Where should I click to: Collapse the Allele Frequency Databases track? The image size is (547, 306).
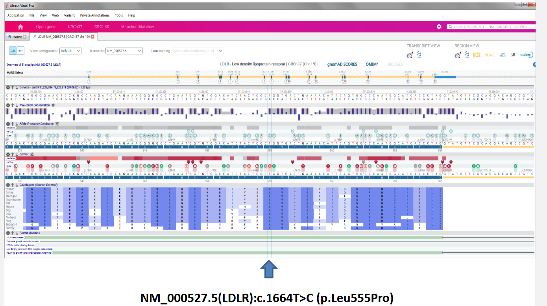point(8,124)
